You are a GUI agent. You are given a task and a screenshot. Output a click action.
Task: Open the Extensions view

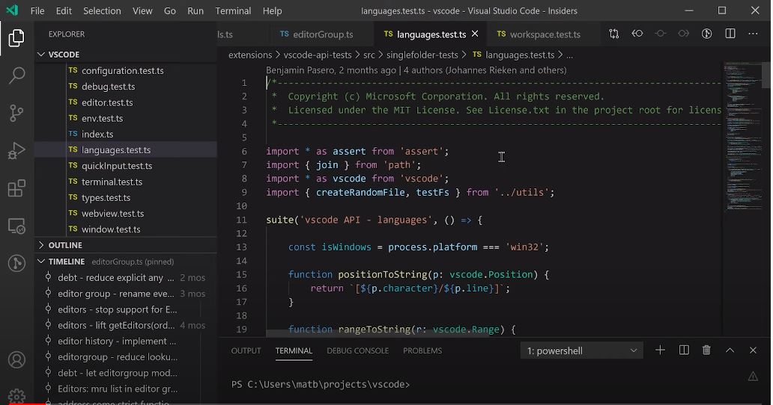(16, 188)
